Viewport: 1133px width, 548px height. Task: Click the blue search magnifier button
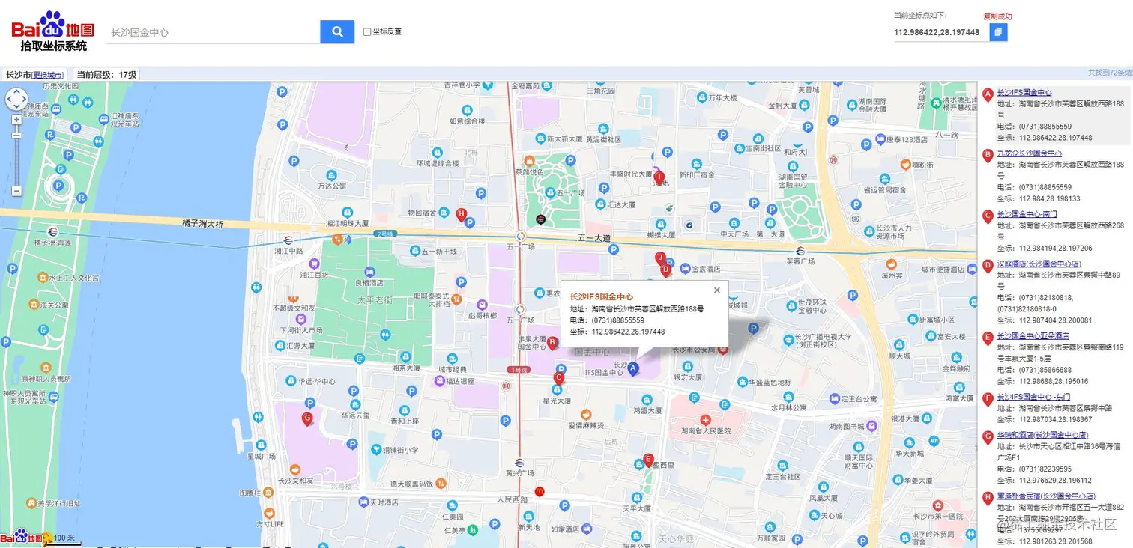tap(337, 31)
